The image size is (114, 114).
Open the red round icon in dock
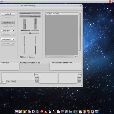coord(42,111)
